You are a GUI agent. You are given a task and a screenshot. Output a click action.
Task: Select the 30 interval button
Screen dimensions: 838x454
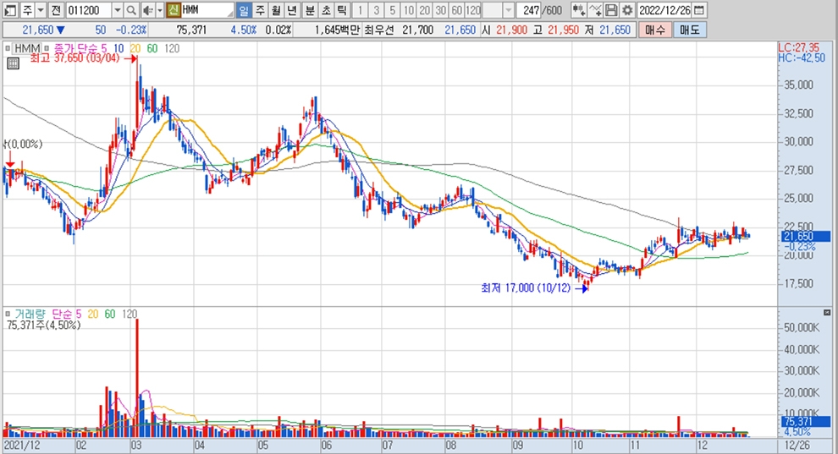(x=441, y=9)
